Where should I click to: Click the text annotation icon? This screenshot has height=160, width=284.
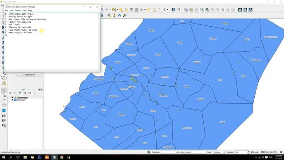[164, 10]
